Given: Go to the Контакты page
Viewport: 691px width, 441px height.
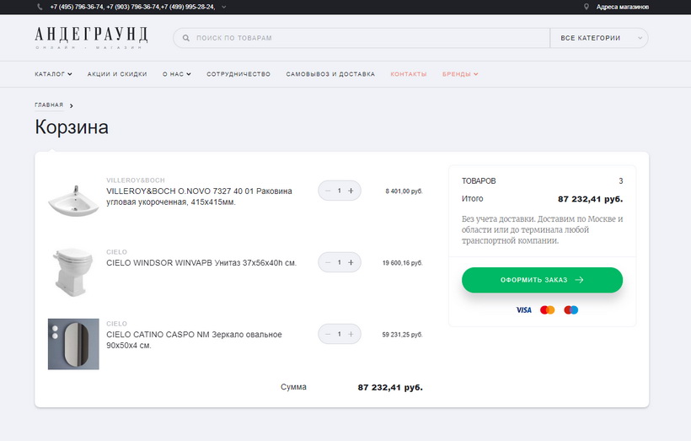Looking at the screenshot, I should [409, 74].
